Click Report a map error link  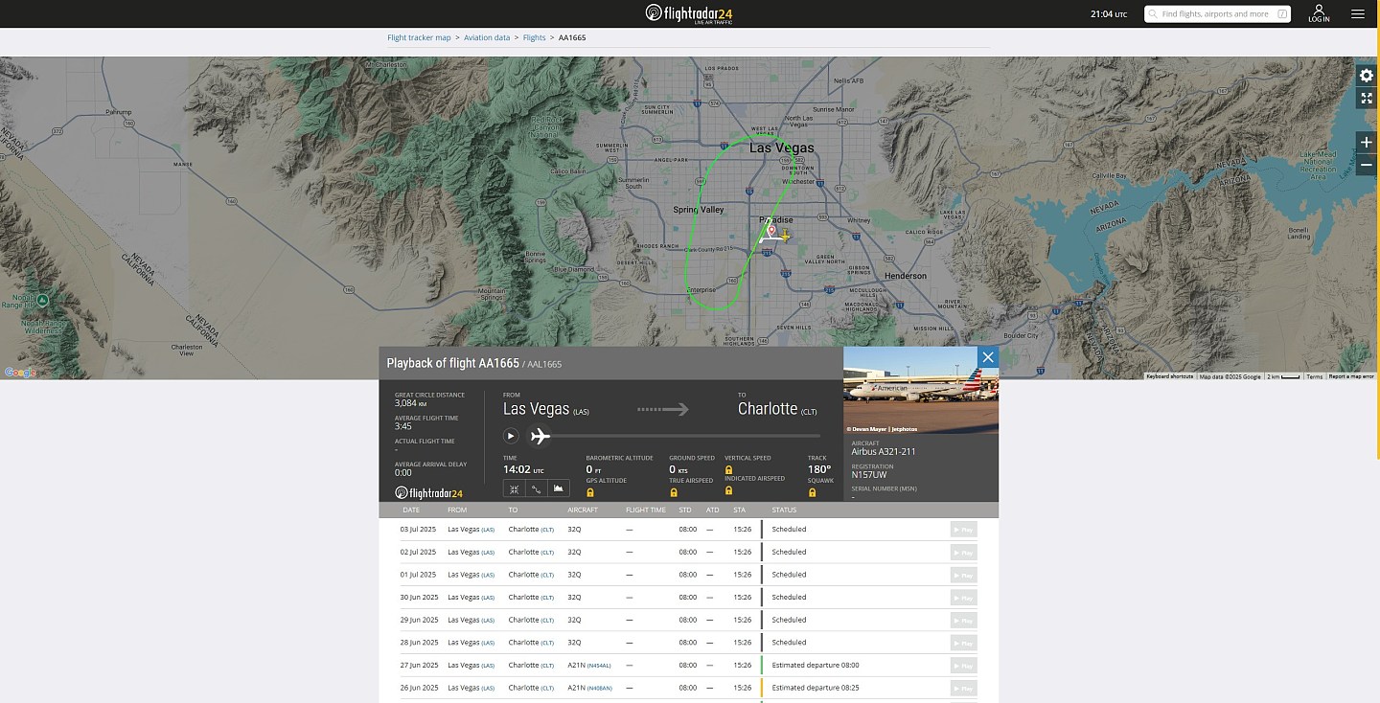(x=1351, y=376)
